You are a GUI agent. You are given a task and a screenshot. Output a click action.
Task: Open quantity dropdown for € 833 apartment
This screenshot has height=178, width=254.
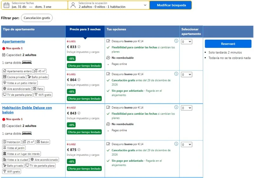point(186,42)
